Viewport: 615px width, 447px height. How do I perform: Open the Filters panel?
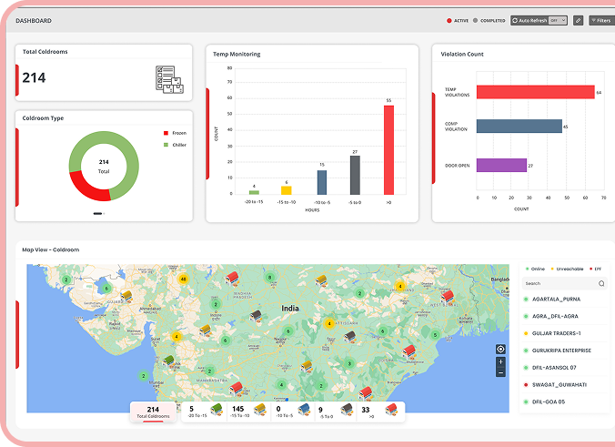point(600,20)
